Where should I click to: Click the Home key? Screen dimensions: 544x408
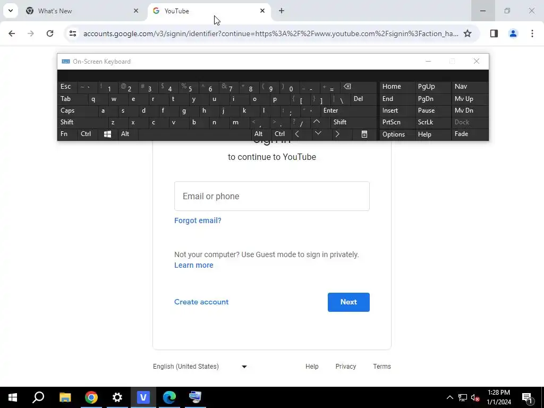point(397,87)
